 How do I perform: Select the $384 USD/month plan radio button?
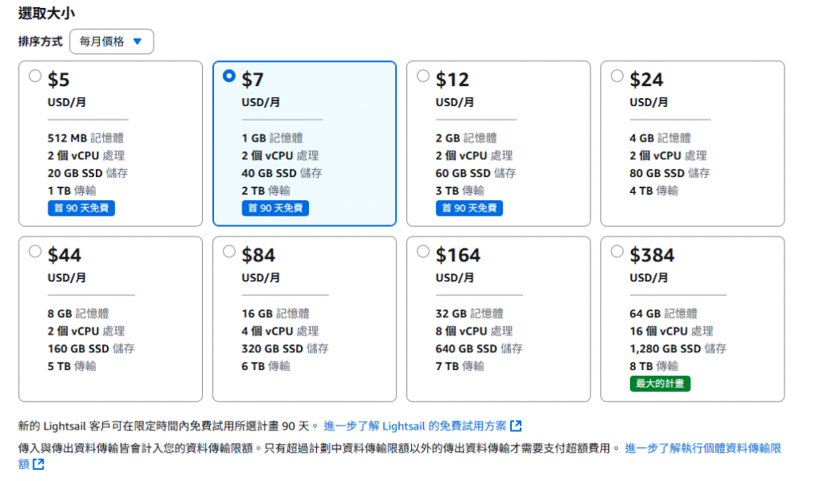617,252
